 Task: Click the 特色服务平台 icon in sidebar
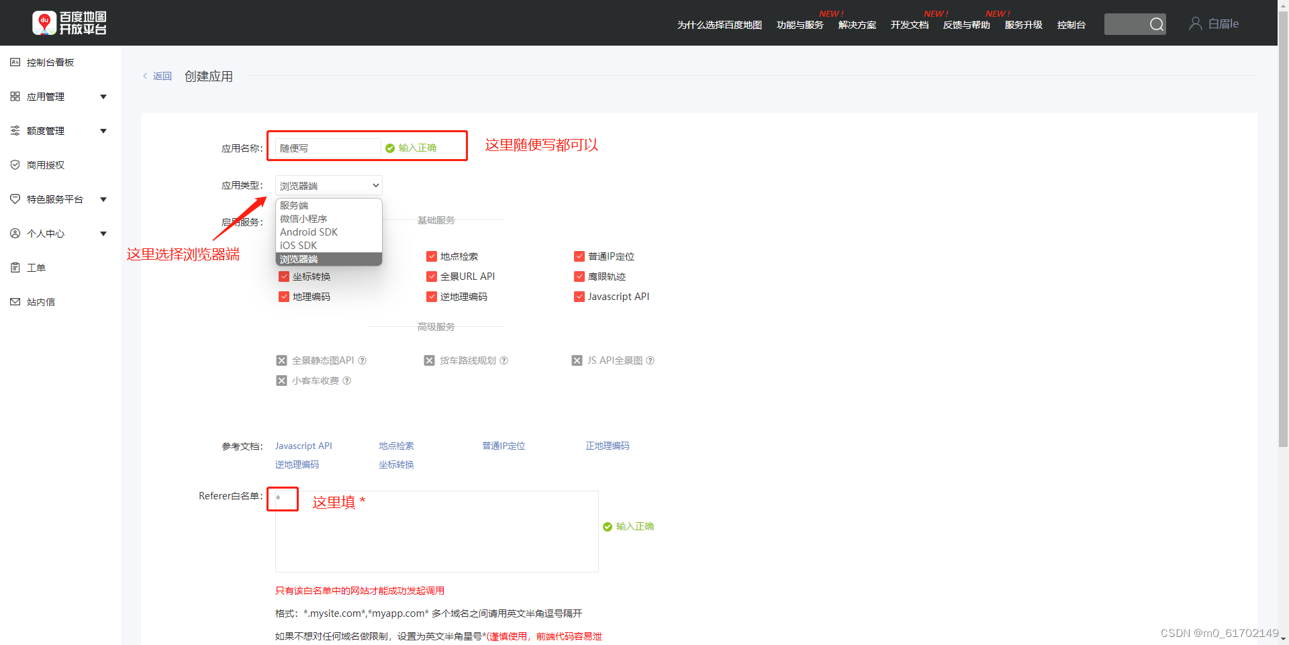(x=15, y=199)
